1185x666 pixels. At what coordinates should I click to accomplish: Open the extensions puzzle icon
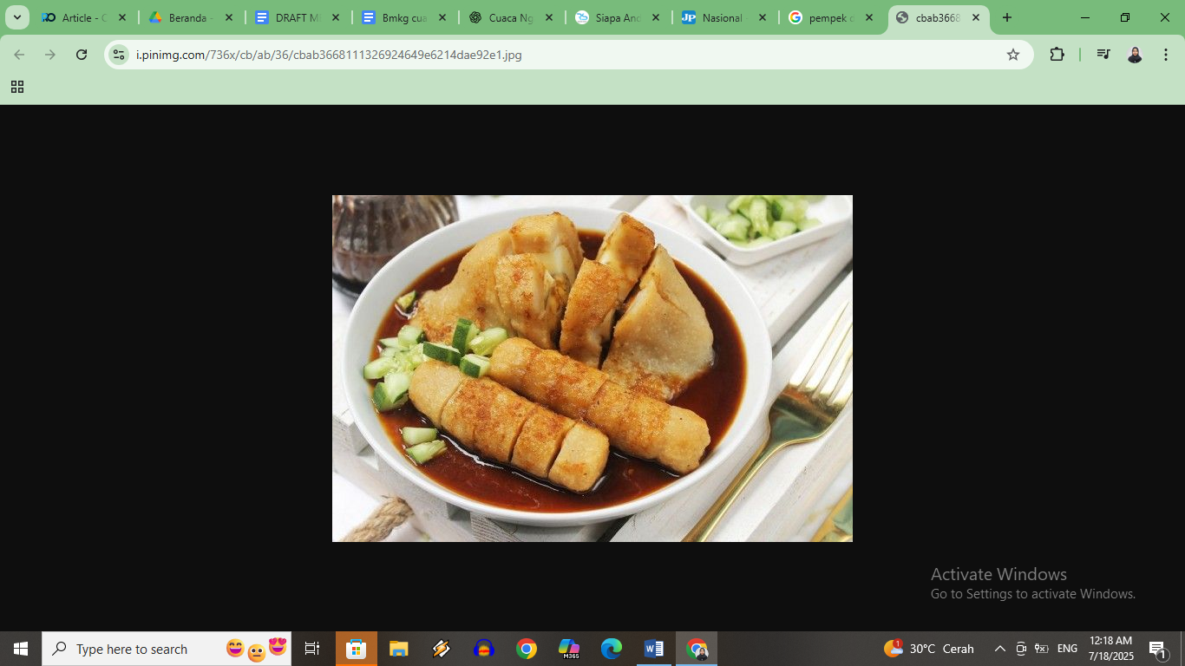(1057, 54)
